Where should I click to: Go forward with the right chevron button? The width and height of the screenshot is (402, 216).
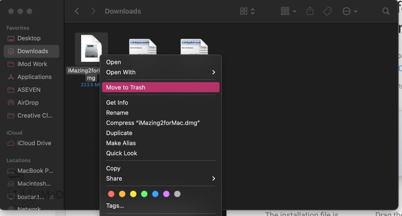click(x=93, y=11)
